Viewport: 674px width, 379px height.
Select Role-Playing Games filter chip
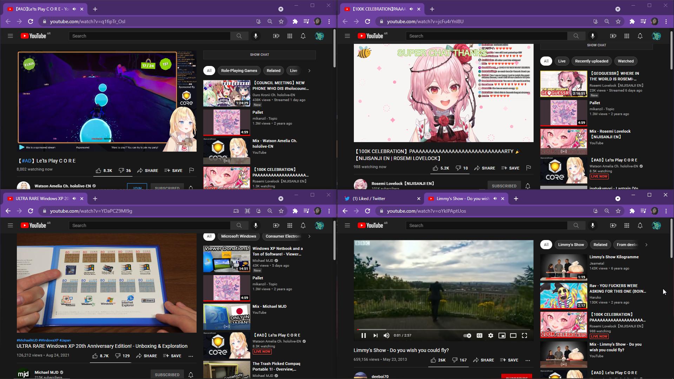tap(239, 71)
